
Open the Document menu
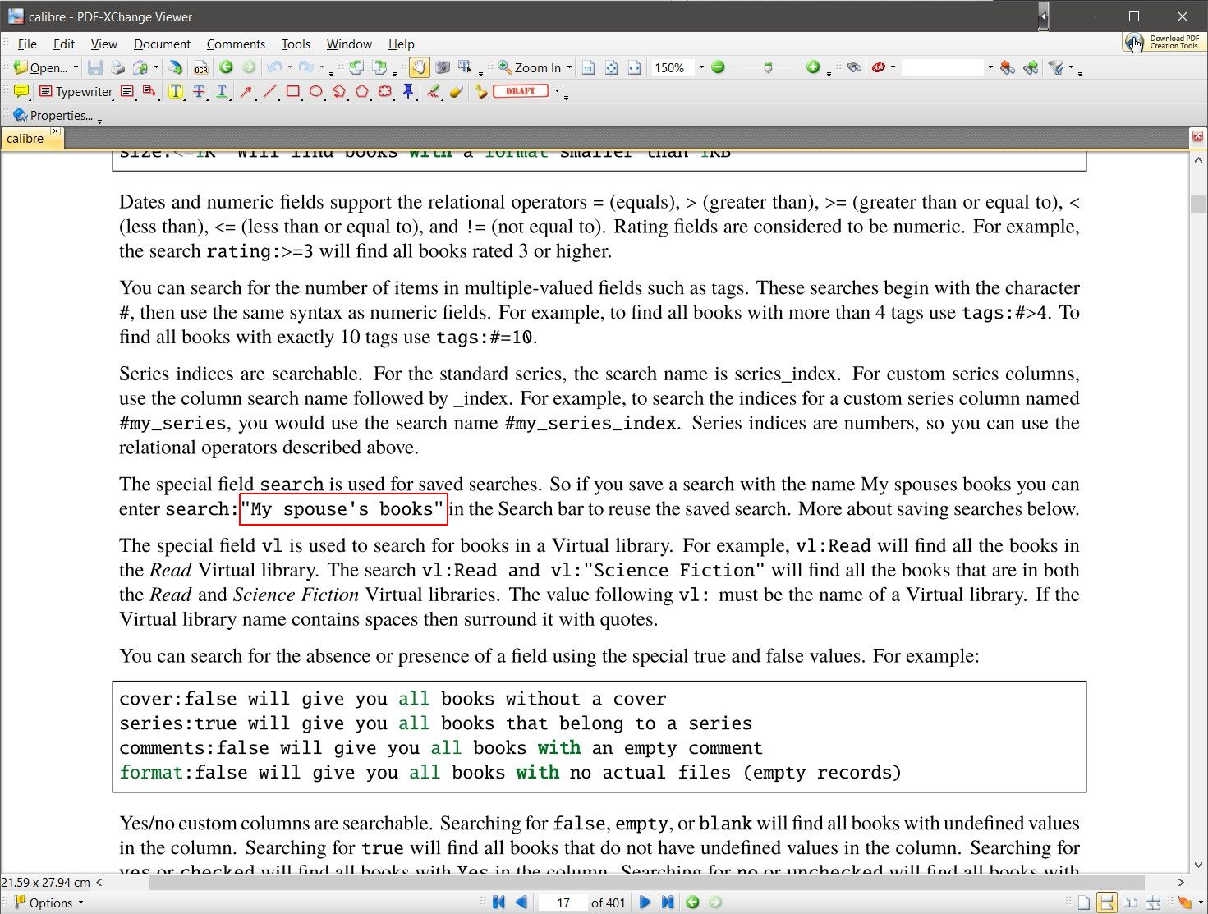(162, 44)
